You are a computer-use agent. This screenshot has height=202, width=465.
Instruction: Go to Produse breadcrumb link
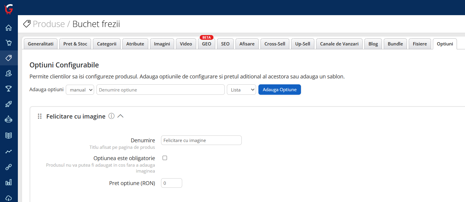pos(49,24)
